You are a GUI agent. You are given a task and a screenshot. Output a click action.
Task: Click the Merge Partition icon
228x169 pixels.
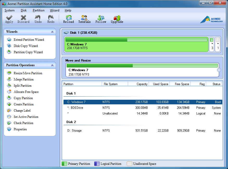(9, 79)
